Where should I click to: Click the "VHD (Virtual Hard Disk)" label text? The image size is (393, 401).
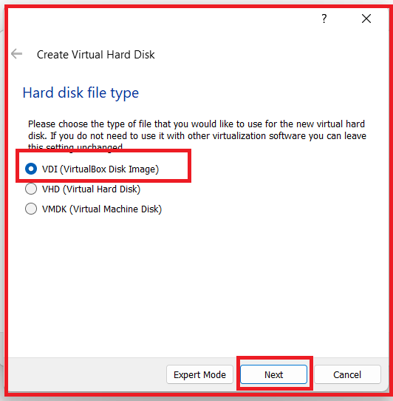(x=91, y=189)
